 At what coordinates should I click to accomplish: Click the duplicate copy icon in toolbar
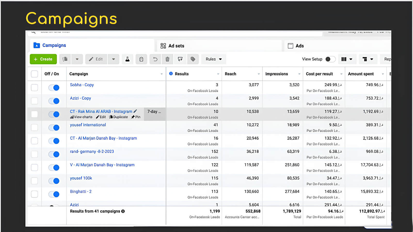tap(65, 59)
